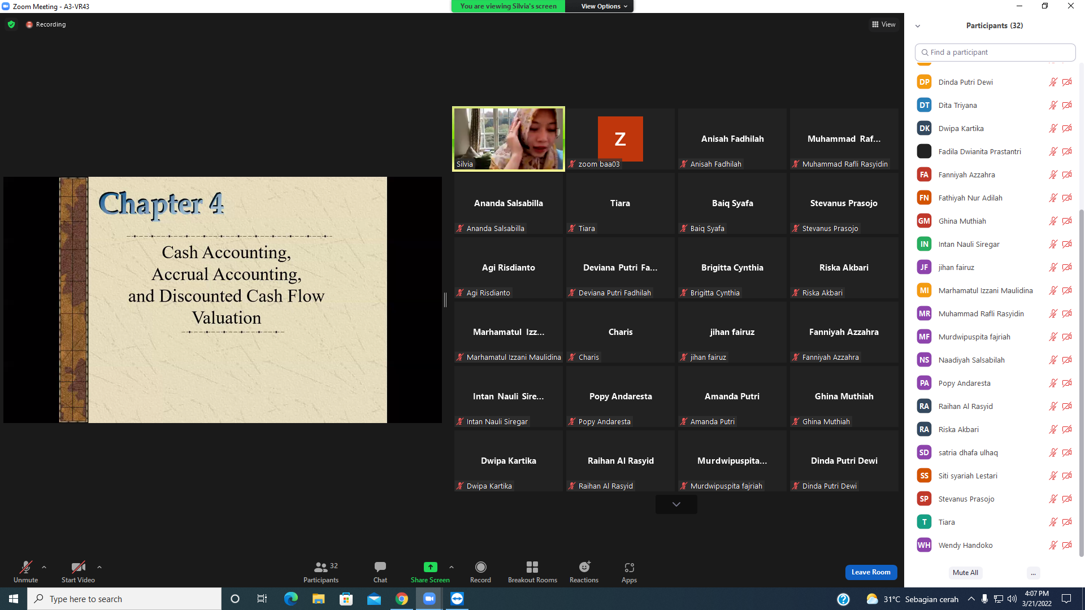1085x610 pixels.
Task: Click DP avatar of Dinda Putri Dewi
Action: (x=924, y=82)
